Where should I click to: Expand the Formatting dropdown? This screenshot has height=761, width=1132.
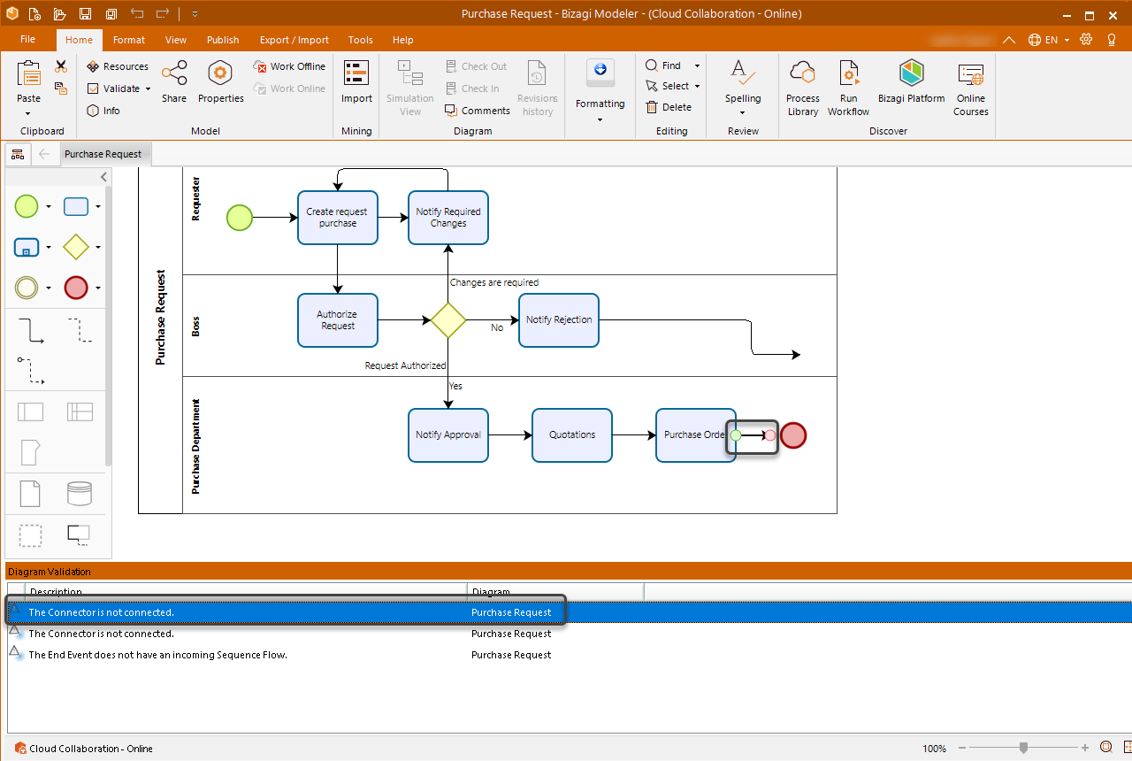point(600,119)
